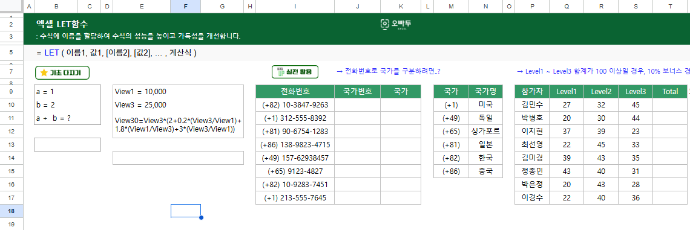Click the empty Total cell for 김민수
The height and width of the screenshot is (230, 690).
pyautogui.click(x=670, y=105)
